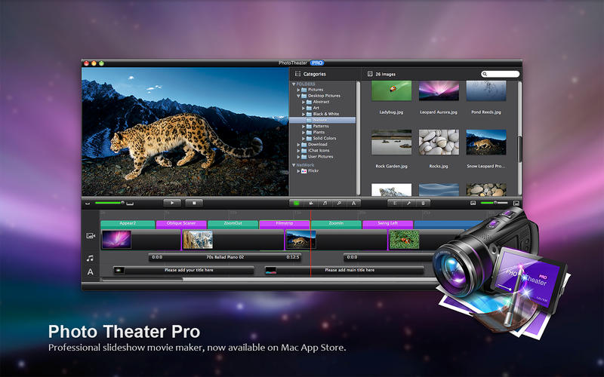Screen dimensions: 604x377
Task: Click the large thumbnails size icon
Action: pos(516,203)
